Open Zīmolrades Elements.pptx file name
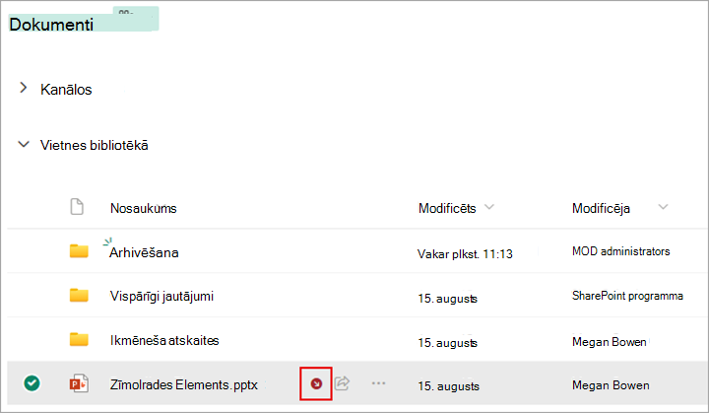 coord(184,385)
